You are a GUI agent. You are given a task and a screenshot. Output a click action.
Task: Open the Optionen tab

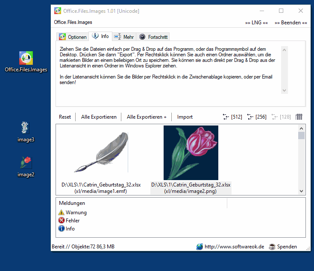coord(73,37)
